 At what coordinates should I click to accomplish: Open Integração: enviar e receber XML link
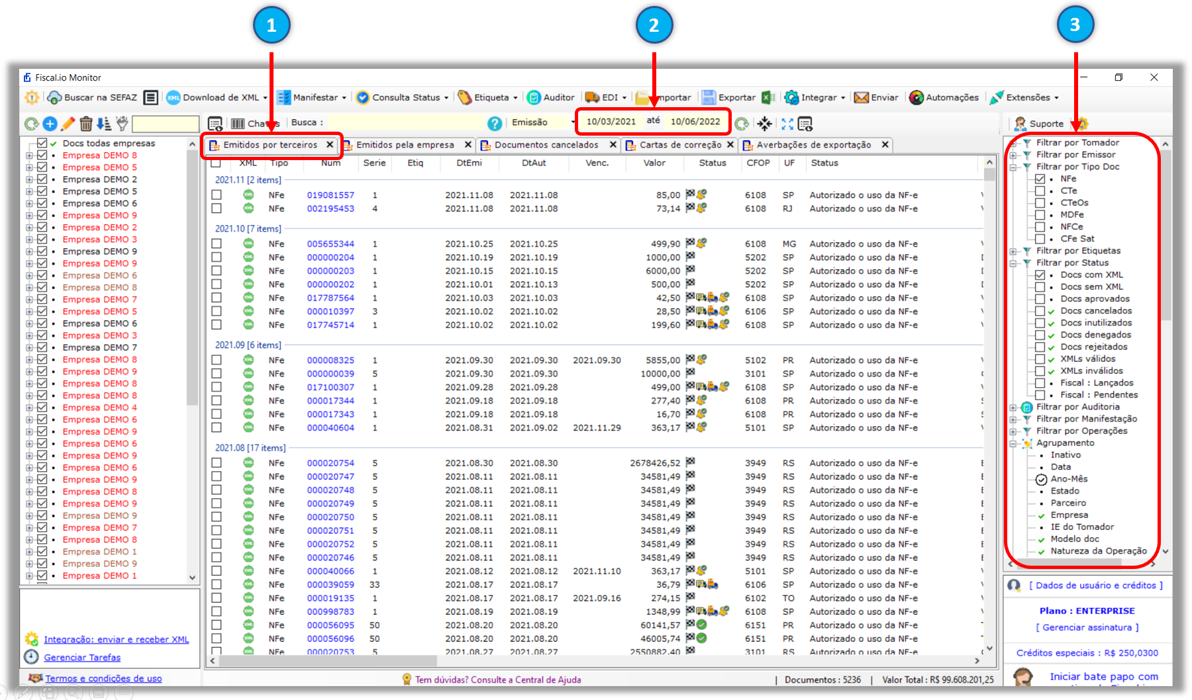tap(116, 640)
